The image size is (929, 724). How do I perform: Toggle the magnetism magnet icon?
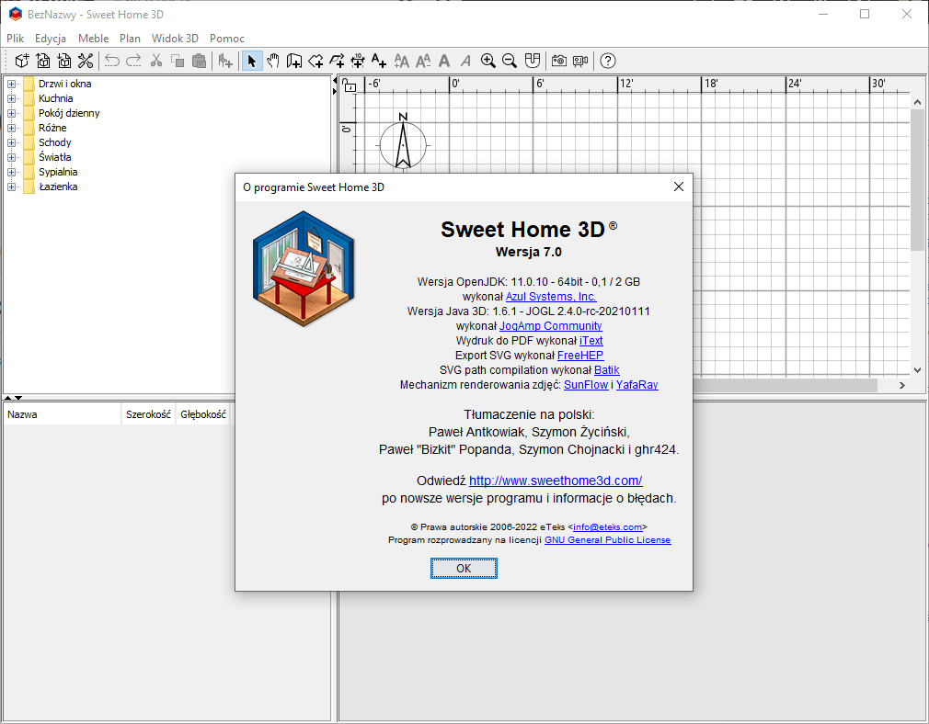[x=533, y=61]
